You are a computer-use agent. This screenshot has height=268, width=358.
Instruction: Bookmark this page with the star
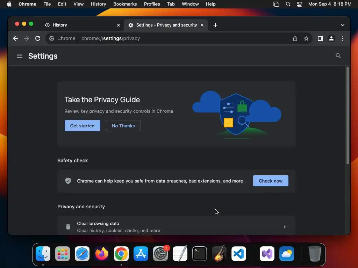click(x=306, y=38)
